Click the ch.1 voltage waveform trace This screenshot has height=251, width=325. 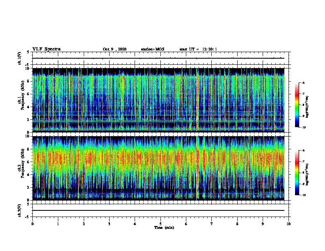click(x=158, y=58)
